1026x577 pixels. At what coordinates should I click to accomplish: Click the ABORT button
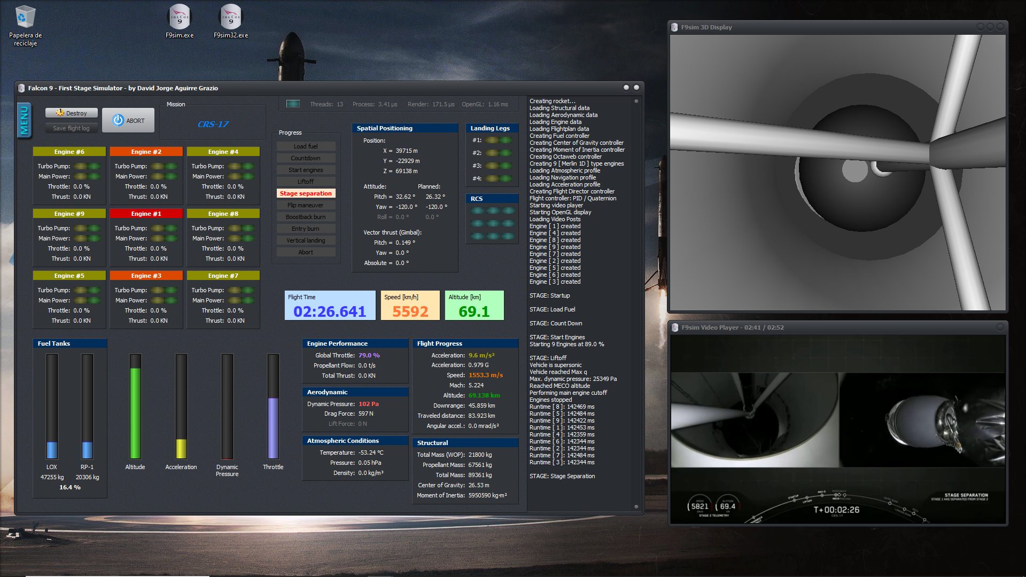128,121
